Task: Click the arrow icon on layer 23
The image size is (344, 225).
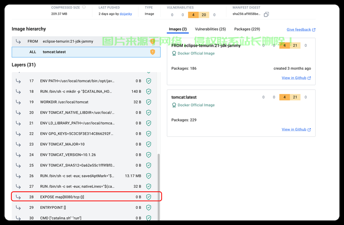Action: click(18, 144)
